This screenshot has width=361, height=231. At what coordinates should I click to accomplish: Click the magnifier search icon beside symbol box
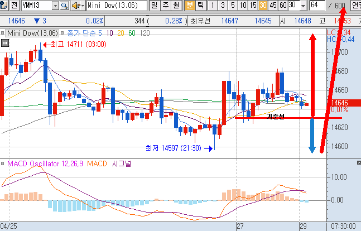tap(64, 6)
